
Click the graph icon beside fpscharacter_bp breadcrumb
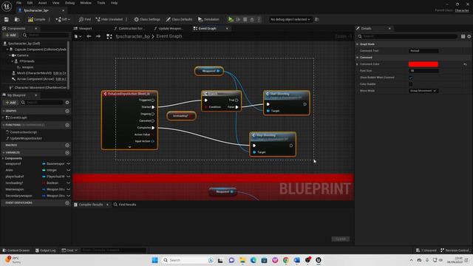[x=109, y=36]
